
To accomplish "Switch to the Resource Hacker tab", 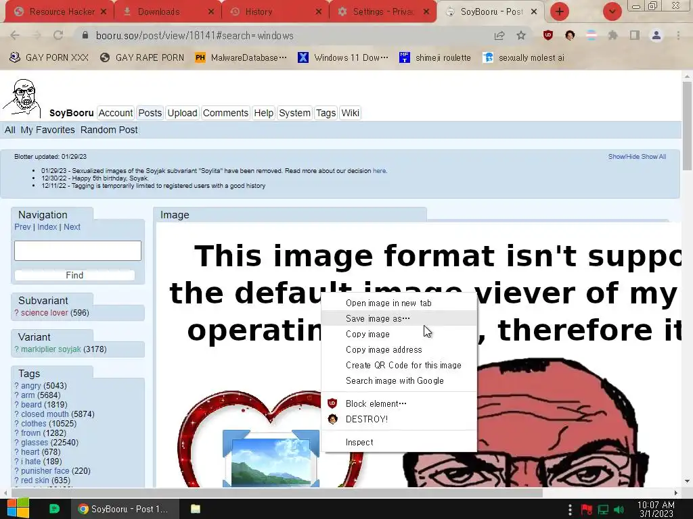I will point(60,12).
